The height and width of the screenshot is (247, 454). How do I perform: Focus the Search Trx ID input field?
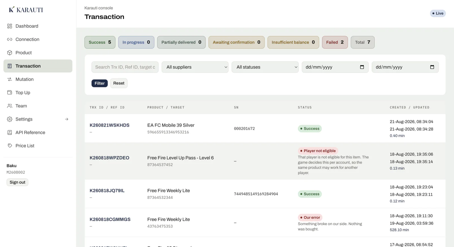[x=125, y=67]
